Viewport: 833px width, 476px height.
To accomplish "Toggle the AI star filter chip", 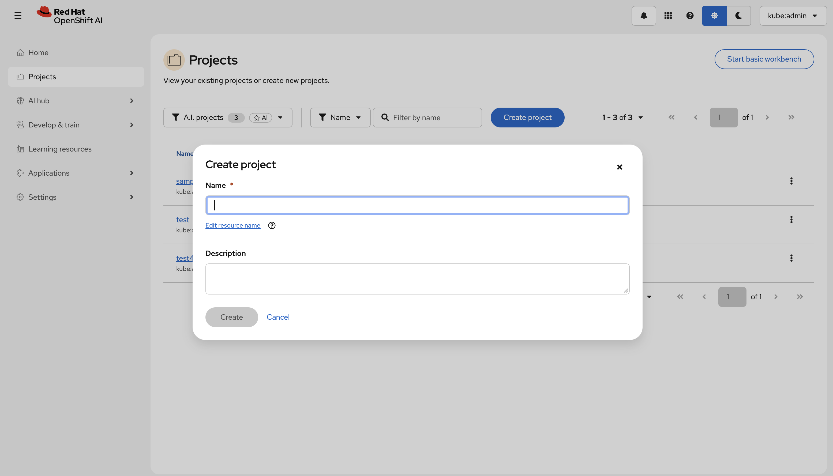I will [x=261, y=118].
